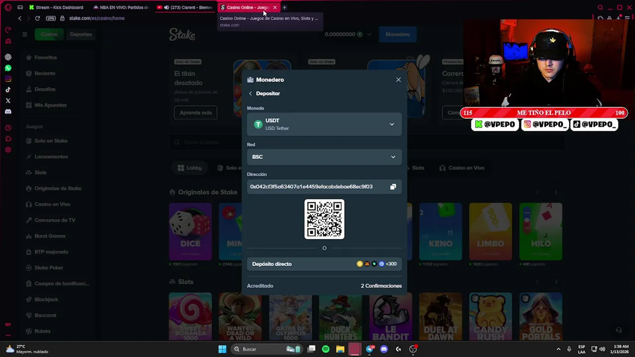Show hidden system tray icons
Viewport: 635px width, 357px height.
(x=558, y=349)
